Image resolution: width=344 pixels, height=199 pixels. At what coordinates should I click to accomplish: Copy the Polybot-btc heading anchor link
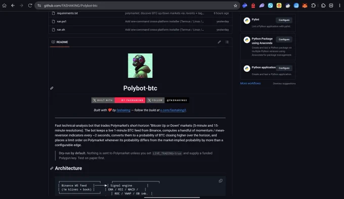tap(52, 88)
